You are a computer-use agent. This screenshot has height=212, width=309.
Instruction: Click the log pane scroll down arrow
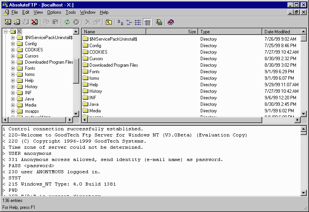(304, 193)
